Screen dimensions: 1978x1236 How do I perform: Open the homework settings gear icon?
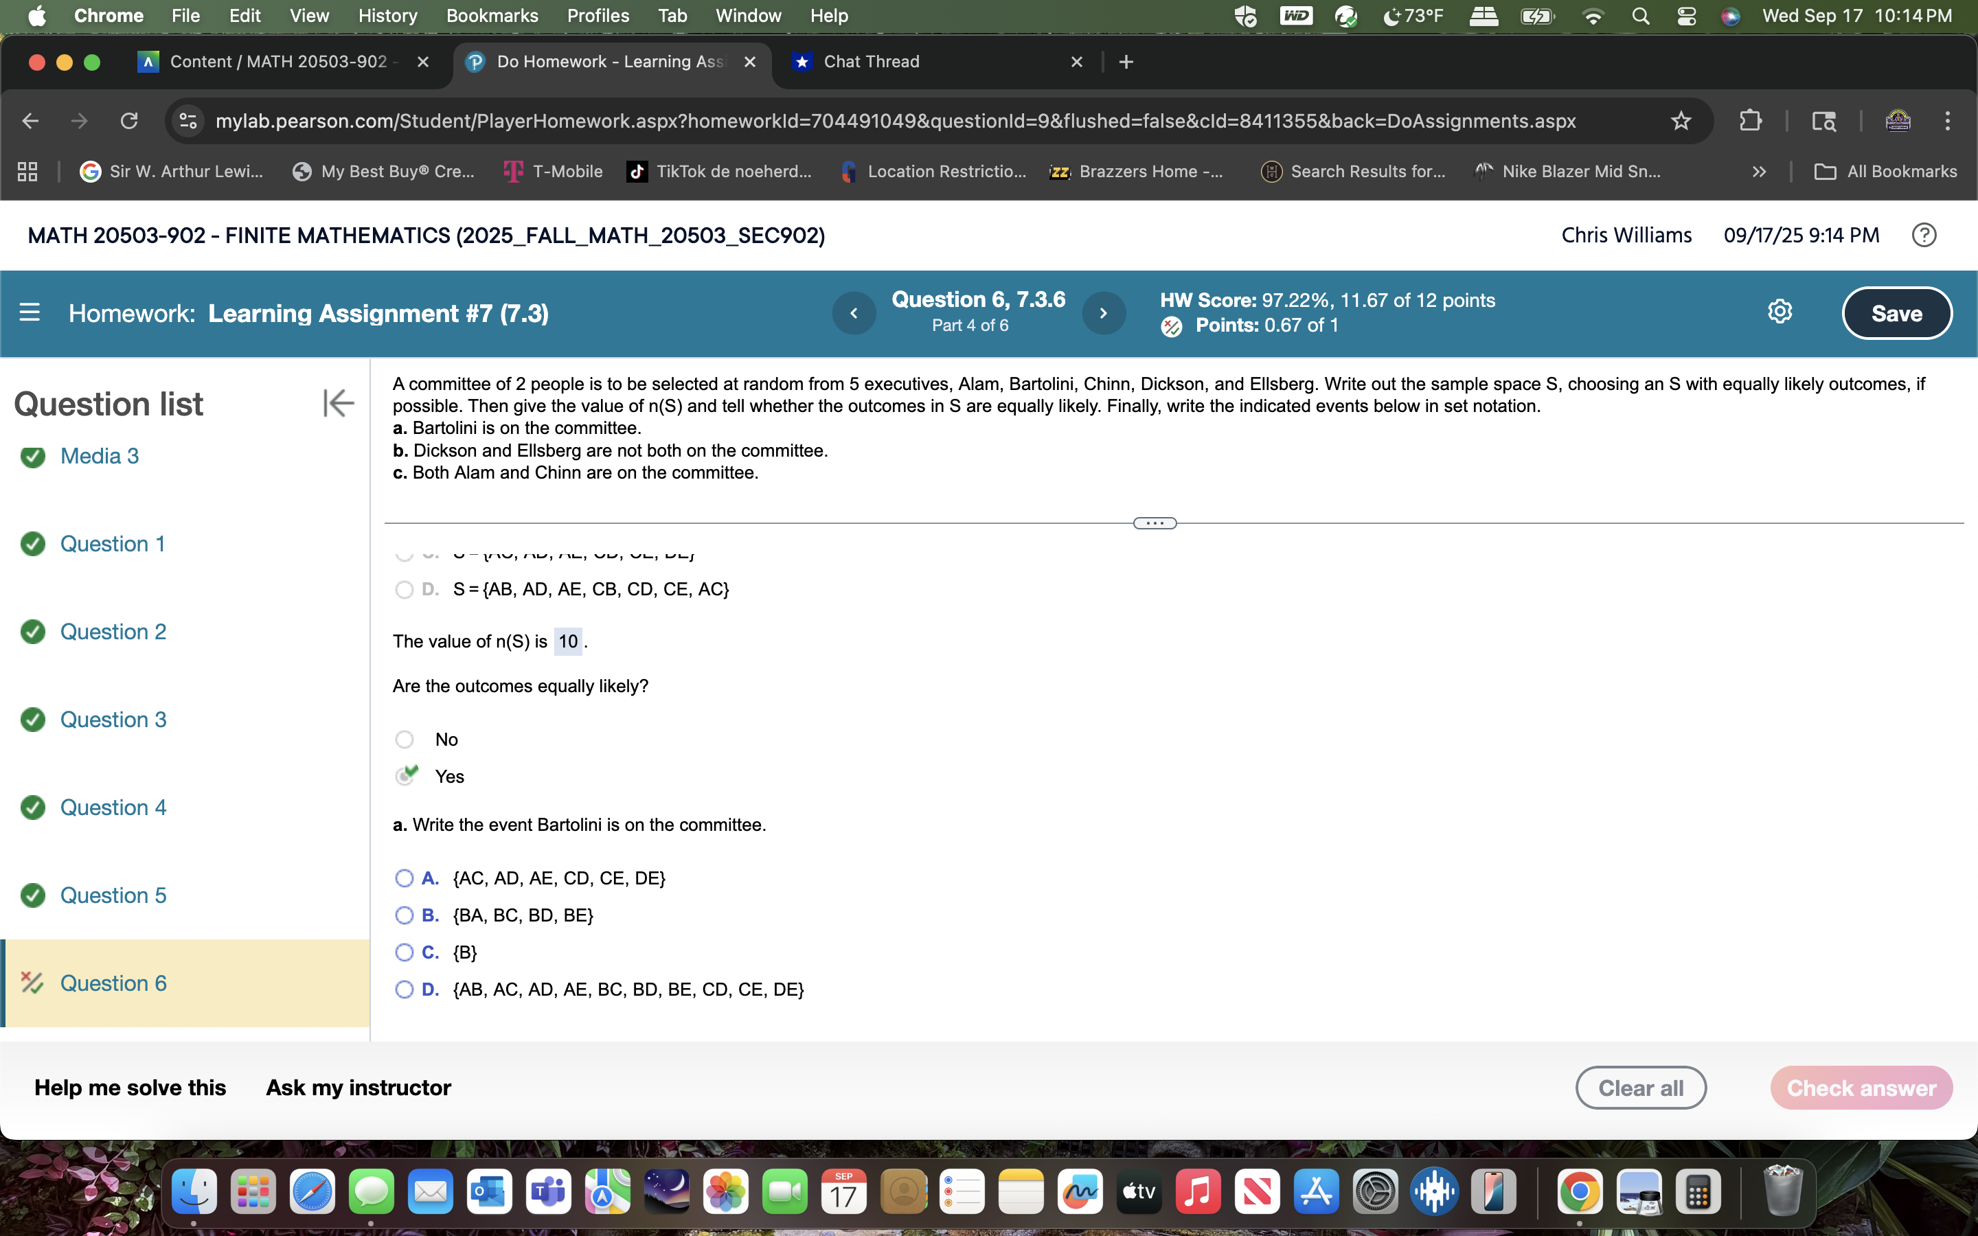(x=1780, y=312)
